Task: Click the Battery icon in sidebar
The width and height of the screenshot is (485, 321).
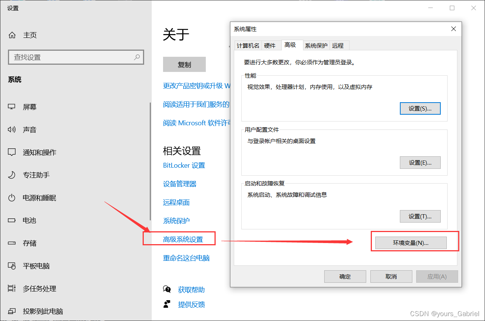Action: coord(12,220)
